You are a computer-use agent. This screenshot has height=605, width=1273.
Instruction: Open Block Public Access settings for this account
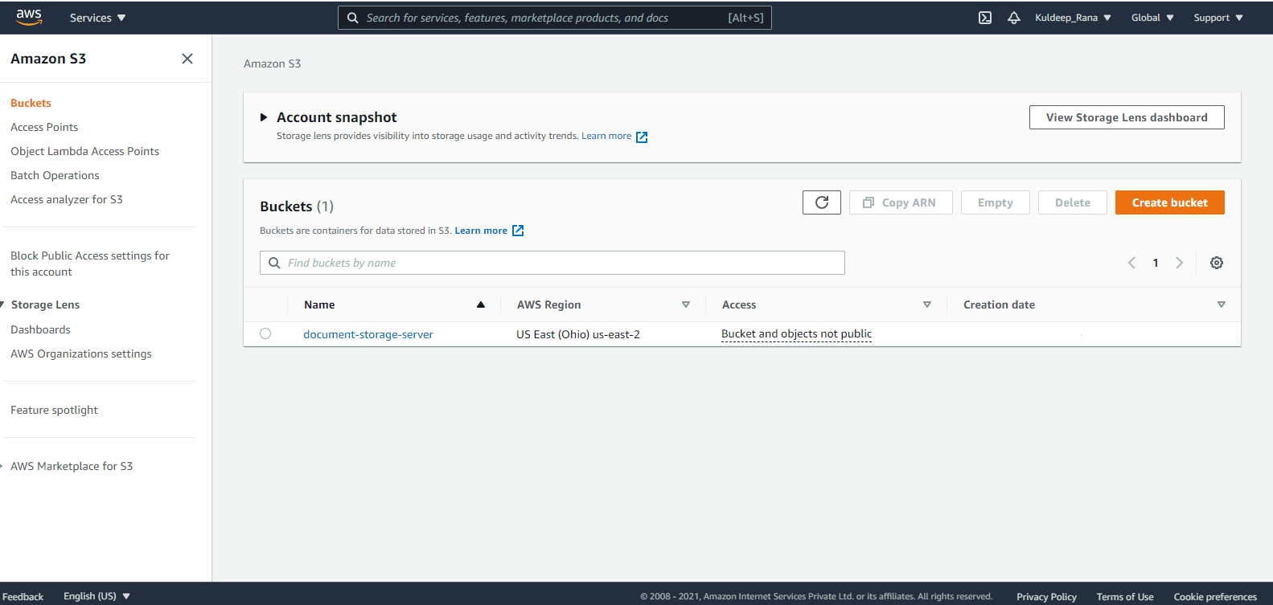click(90, 264)
